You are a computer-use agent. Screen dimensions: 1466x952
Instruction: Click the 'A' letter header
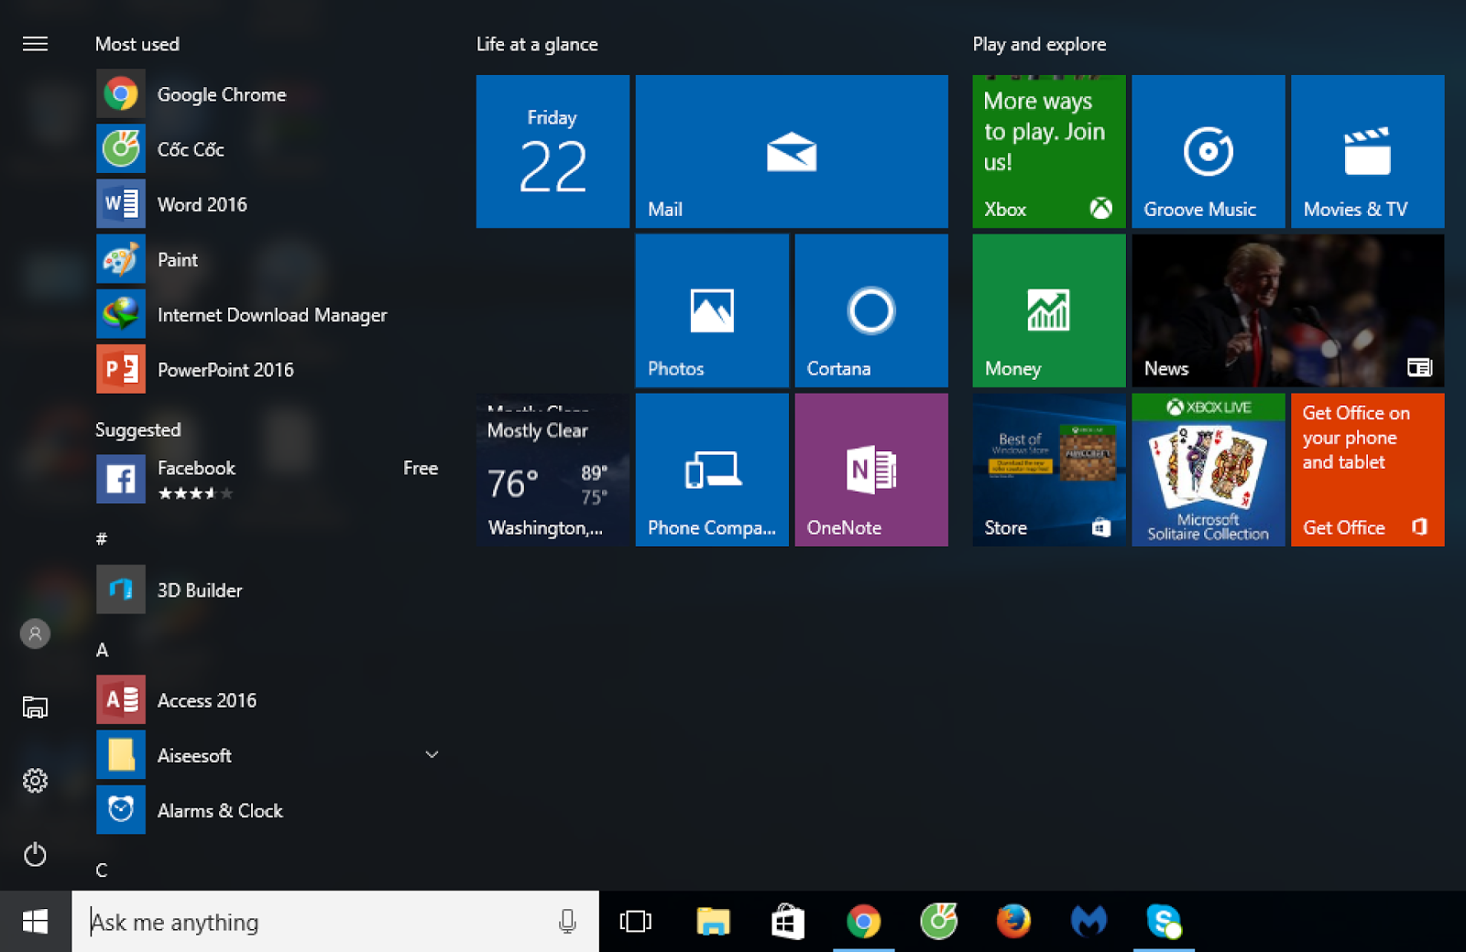102,650
